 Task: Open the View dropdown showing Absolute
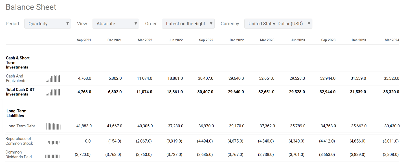coord(116,24)
